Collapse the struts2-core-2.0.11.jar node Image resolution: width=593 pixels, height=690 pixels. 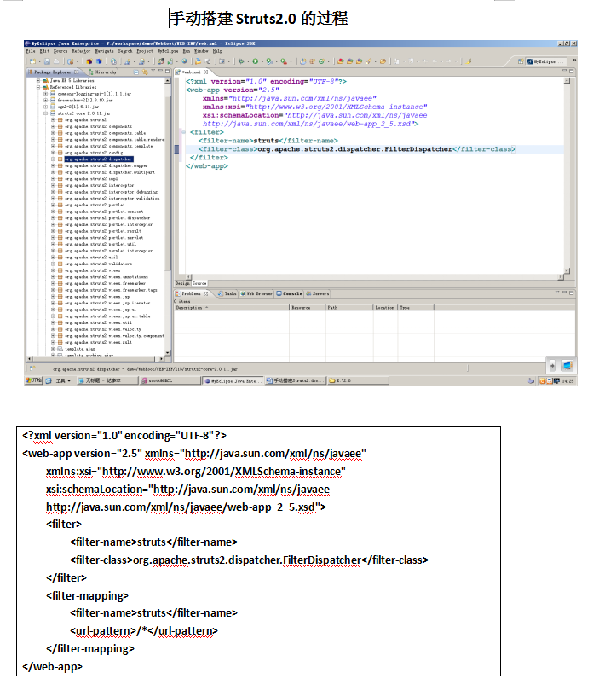(46, 113)
